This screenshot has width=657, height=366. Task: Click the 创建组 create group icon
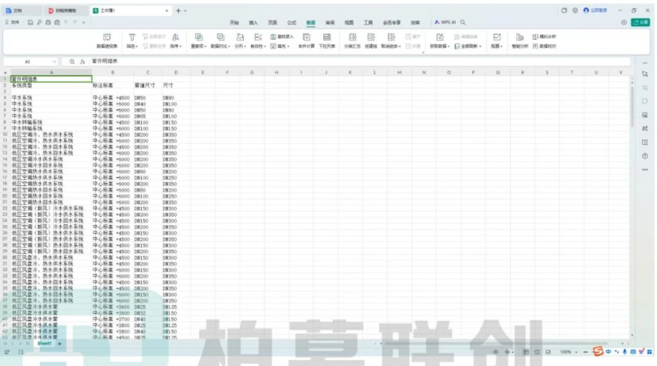tap(371, 37)
